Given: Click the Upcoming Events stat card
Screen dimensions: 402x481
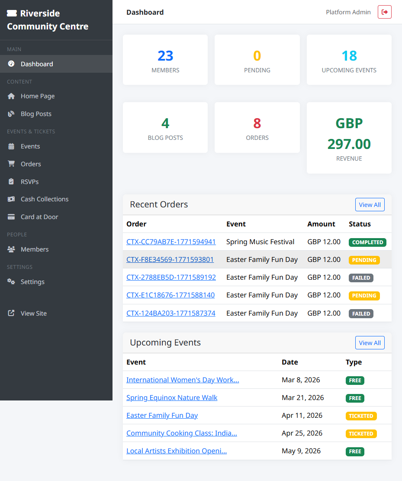Looking at the screenshot, I should pyautogui.click(x=349, y=60).
